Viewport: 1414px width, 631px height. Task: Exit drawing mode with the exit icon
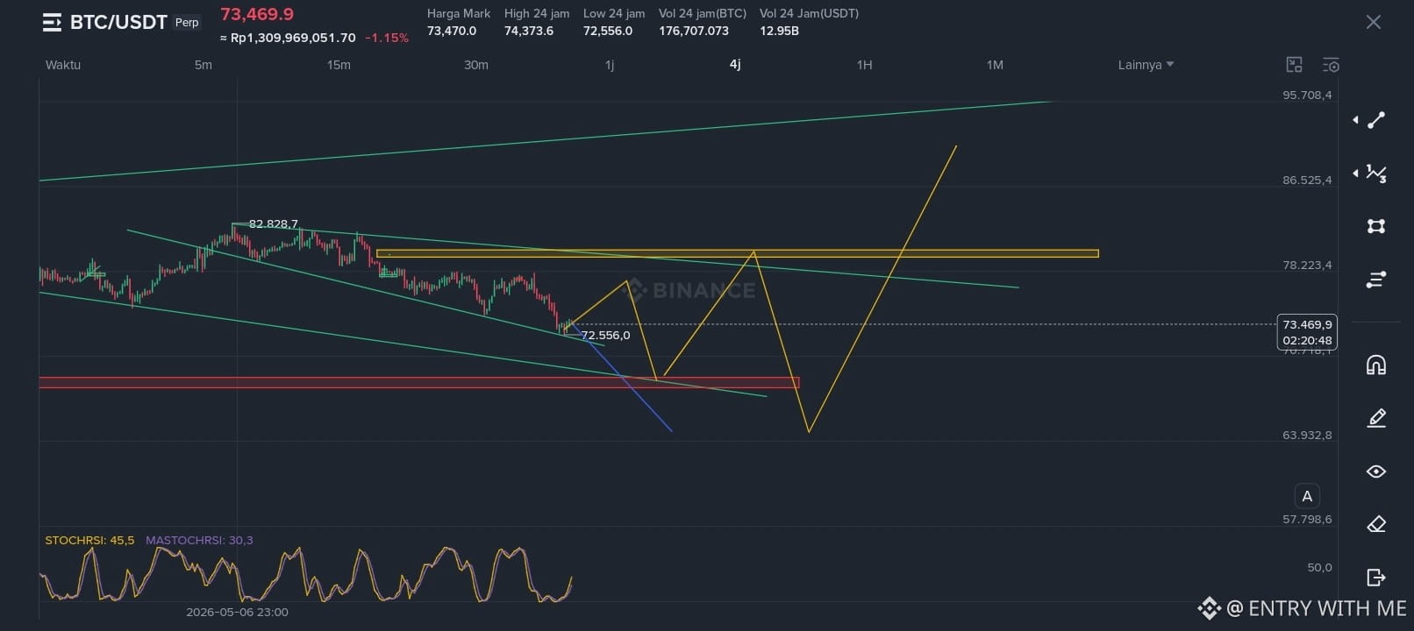[x=1376, y=577]
